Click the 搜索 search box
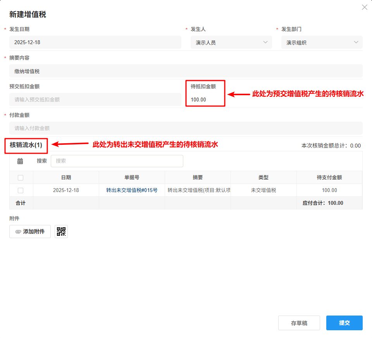Viewport: 372px width, 338px height. pyautogui.click(x=117, y=161)
